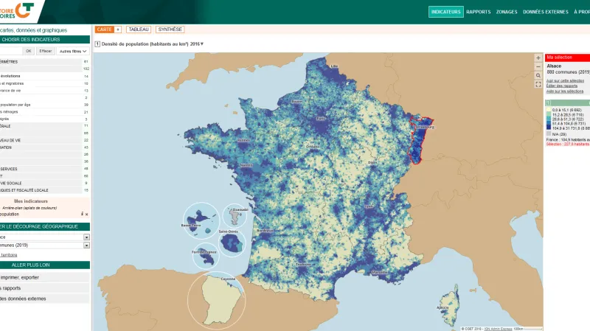
Task: Click the plus button beside CARTE tab
Action: click(118, 29)
